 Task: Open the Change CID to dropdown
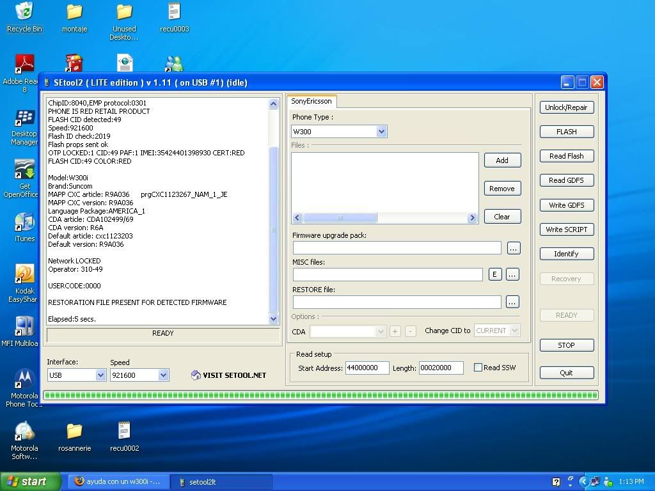515,331
